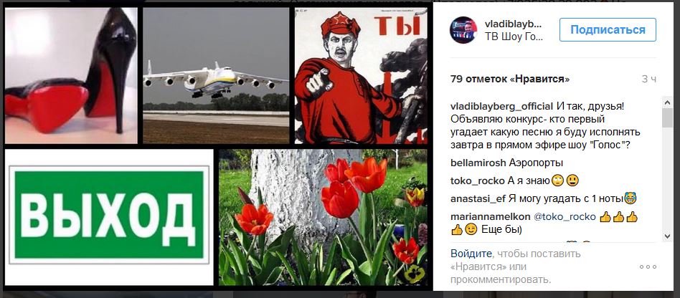
Task: Open the Войдите login link
Action: (471, 254)
